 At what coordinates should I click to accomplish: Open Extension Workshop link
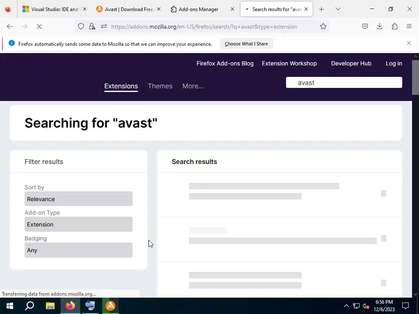(x=289, y=63)
